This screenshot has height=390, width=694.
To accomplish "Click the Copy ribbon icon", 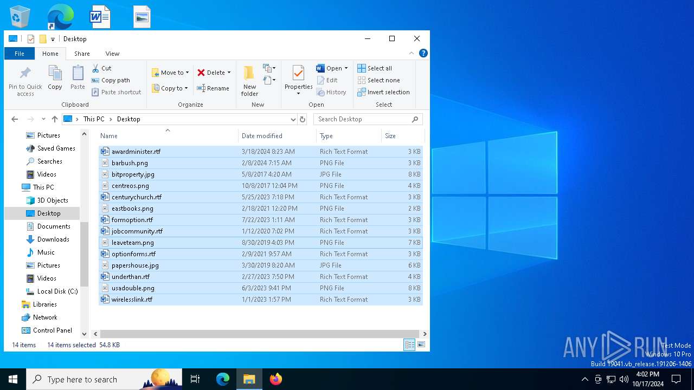I will click(55, 78).
